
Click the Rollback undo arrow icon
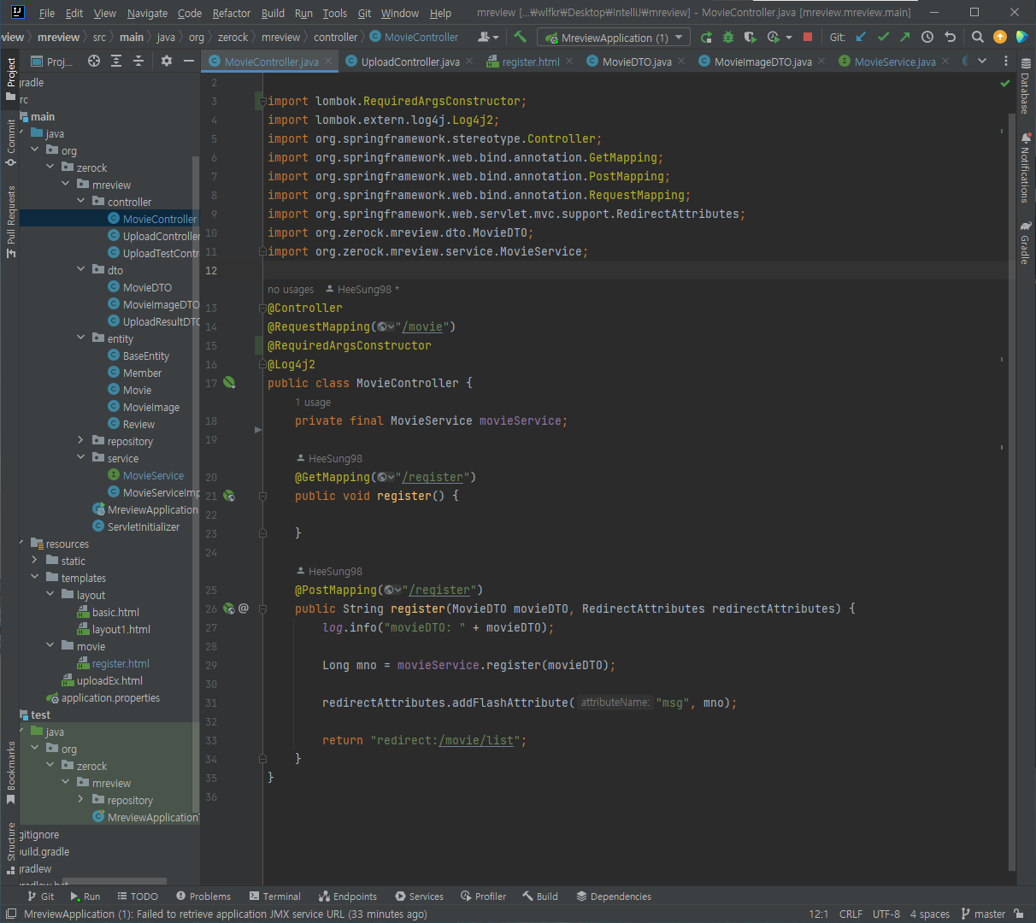tap(950, 37)
